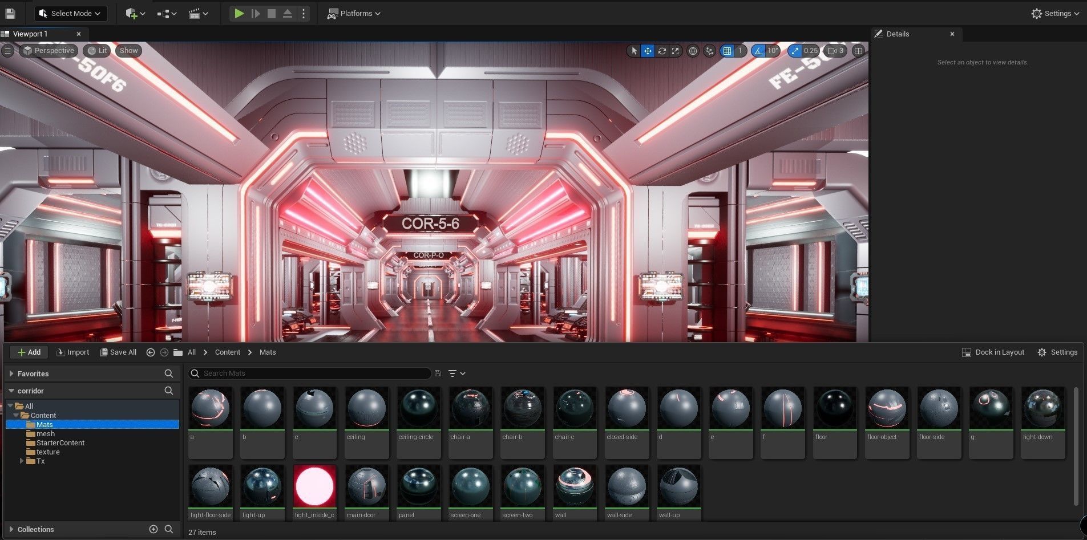Open viewport options hamburger menu
Image resolution: width=1087 pixels, height=540 pixels.
pyautogui.click(x=7, y=50)
